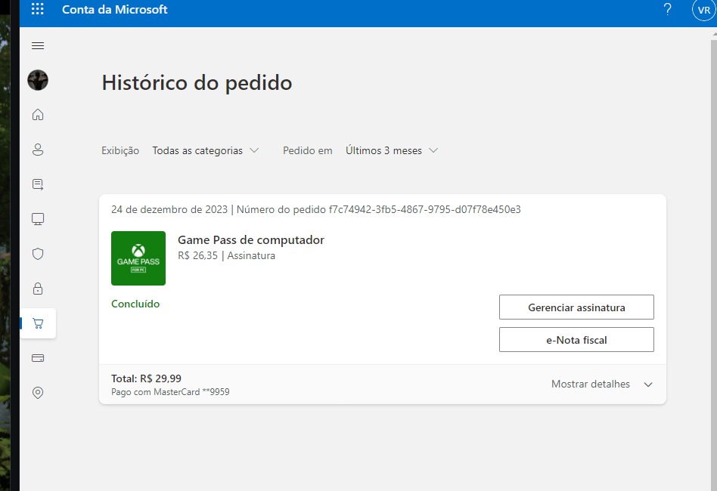The width and height of the screenshot is (717, 491).
Task: Open the Security padlock icon
Action: [38, 289]
